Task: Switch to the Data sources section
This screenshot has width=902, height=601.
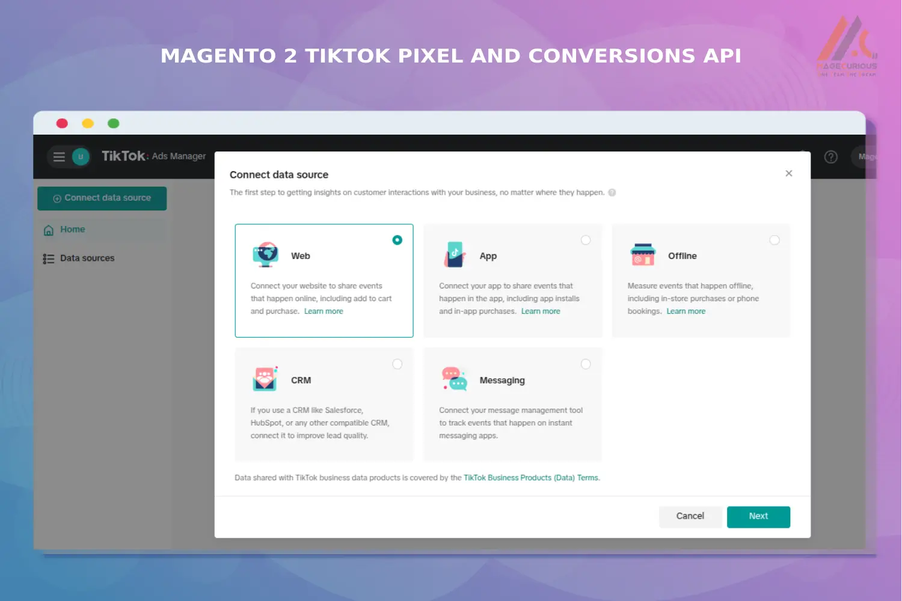Action: [x=87, y=258]
